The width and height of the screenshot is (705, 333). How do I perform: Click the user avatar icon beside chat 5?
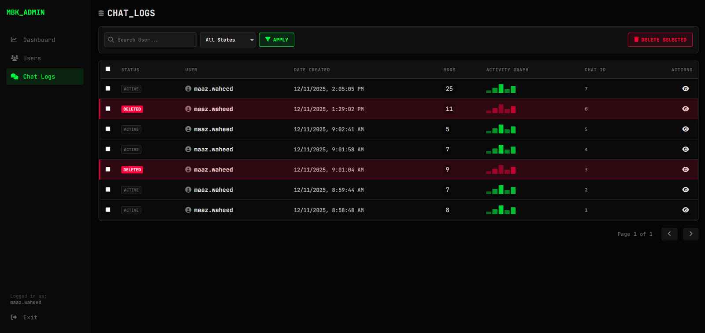(188, 129)
